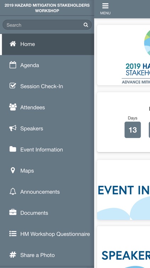
Task: Click the Session Check-In checkmark icon
Action: [x=13, y=86]
